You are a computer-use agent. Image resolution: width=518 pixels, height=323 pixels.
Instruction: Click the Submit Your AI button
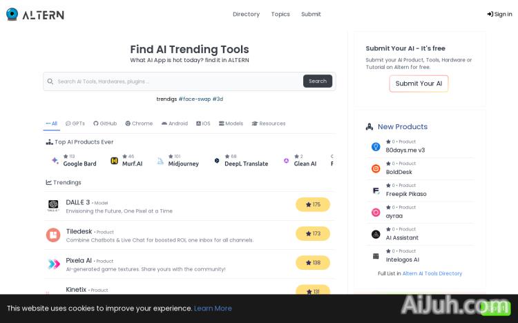click(x=419, y=84)
